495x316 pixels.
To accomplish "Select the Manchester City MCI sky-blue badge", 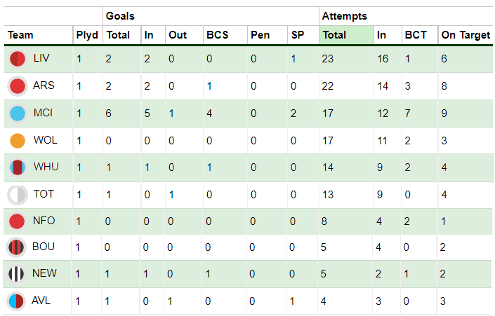I will point(18,114).
